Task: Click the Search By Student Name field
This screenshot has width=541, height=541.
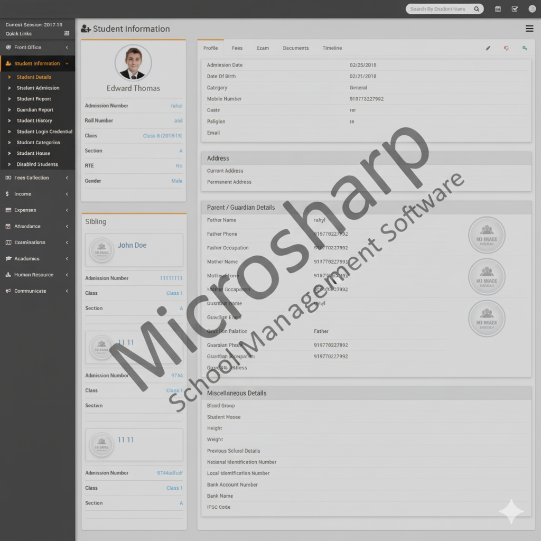Action: [x=439, y=9]
